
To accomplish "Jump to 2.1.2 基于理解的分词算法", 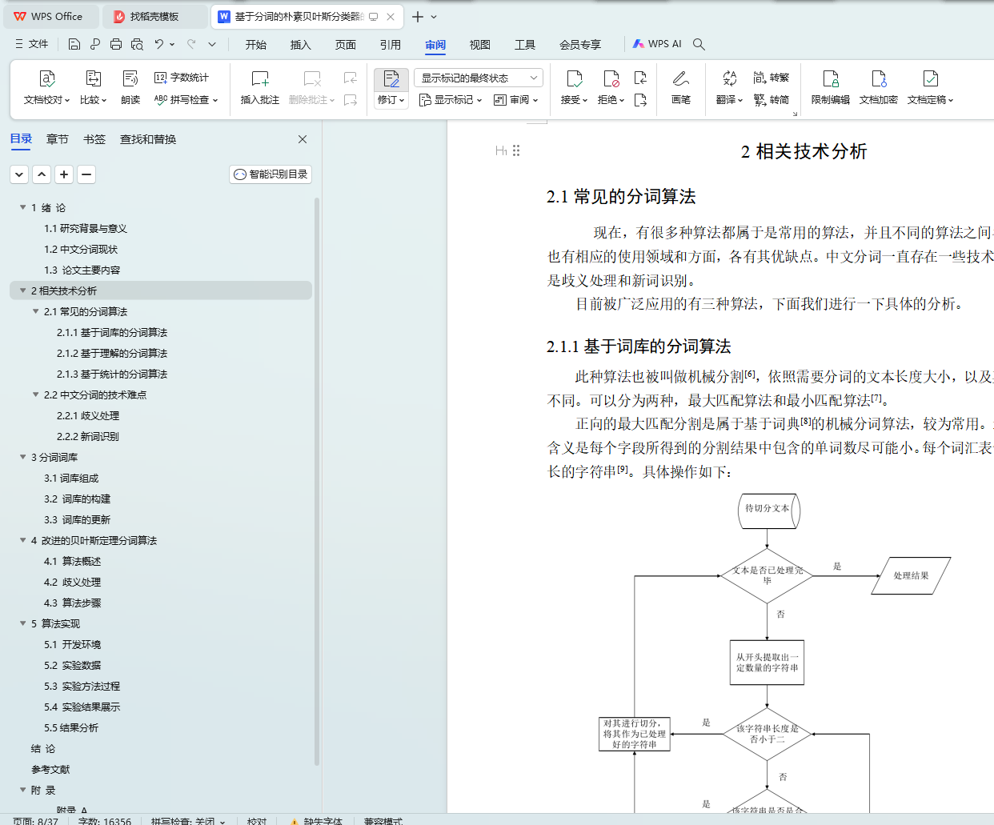I will (112, 353).
